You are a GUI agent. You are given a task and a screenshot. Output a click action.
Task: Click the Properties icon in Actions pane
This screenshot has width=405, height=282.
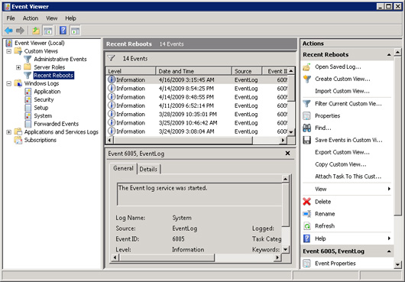(306, 115)
